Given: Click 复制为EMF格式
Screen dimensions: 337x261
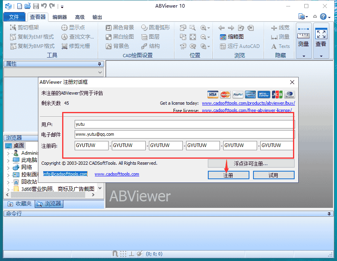Looking at the screenshot, I should tap(32, 37).
